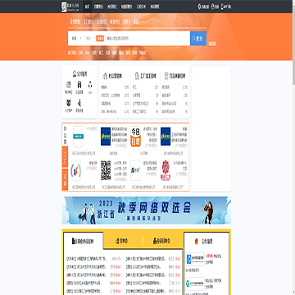Open the 2023 秋季网络双选会 banner
Image resolution: width=295 pixels, height=295 pixels.
point(147,211)
